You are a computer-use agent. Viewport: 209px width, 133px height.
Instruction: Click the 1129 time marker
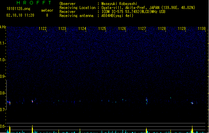click(x=182, y=29)
